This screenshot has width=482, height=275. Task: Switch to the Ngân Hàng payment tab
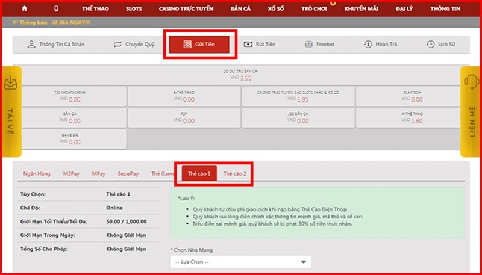[x=36, y=173]
